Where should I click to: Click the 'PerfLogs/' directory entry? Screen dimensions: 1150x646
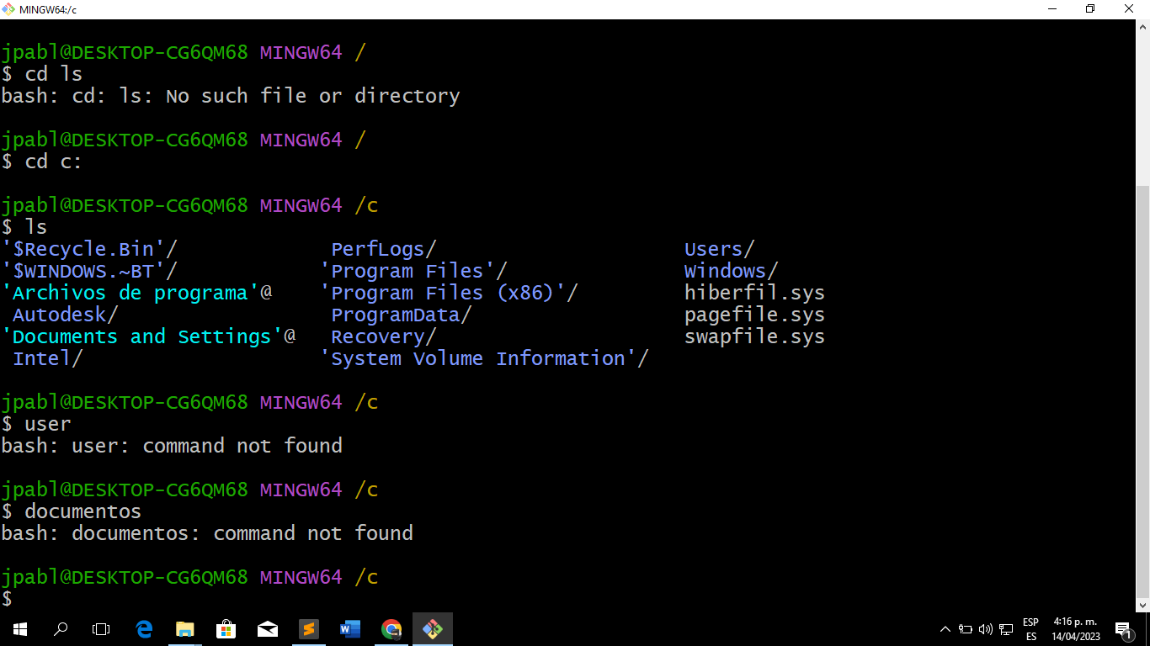[384, 249]
